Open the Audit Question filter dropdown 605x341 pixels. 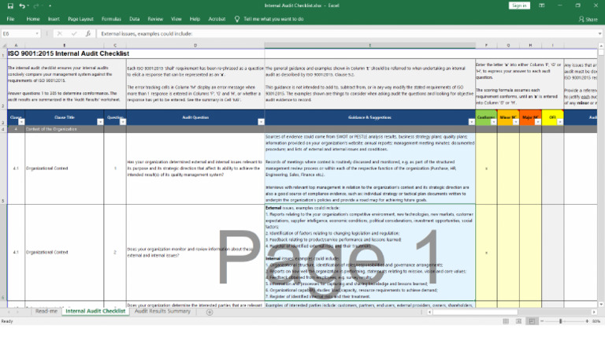pos(261,122)
